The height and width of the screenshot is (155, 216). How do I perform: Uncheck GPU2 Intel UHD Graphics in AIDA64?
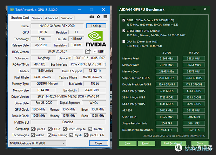click(124, 31)
